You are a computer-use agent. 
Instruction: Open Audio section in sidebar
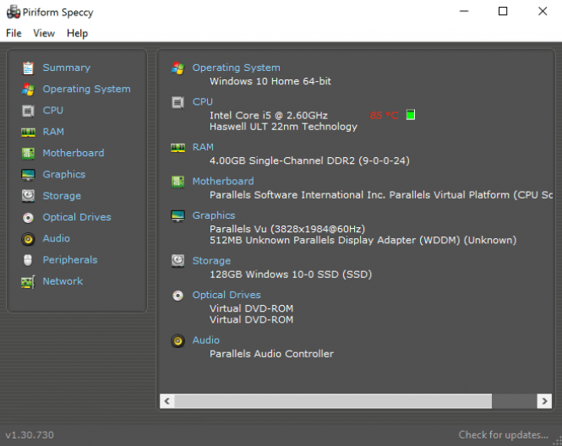tap(57, 238)
